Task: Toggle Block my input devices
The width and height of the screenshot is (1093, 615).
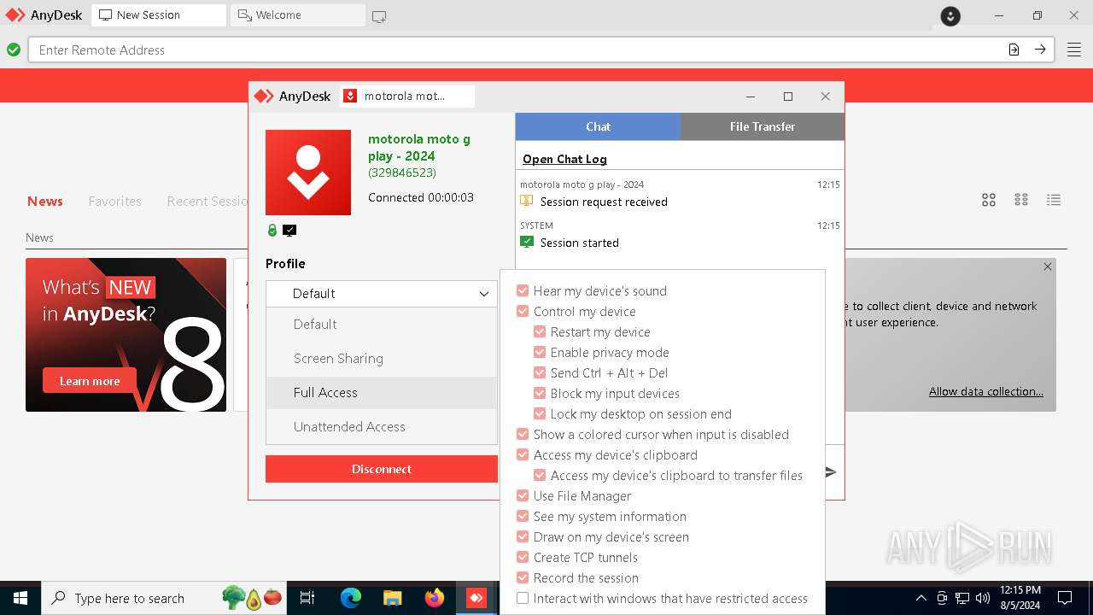Action: [540, 393]
